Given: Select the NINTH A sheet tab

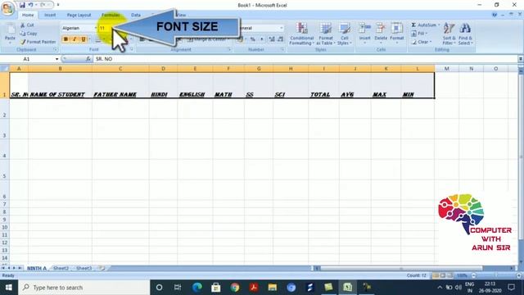Looking at the screenshot, I should coord(37,268).
